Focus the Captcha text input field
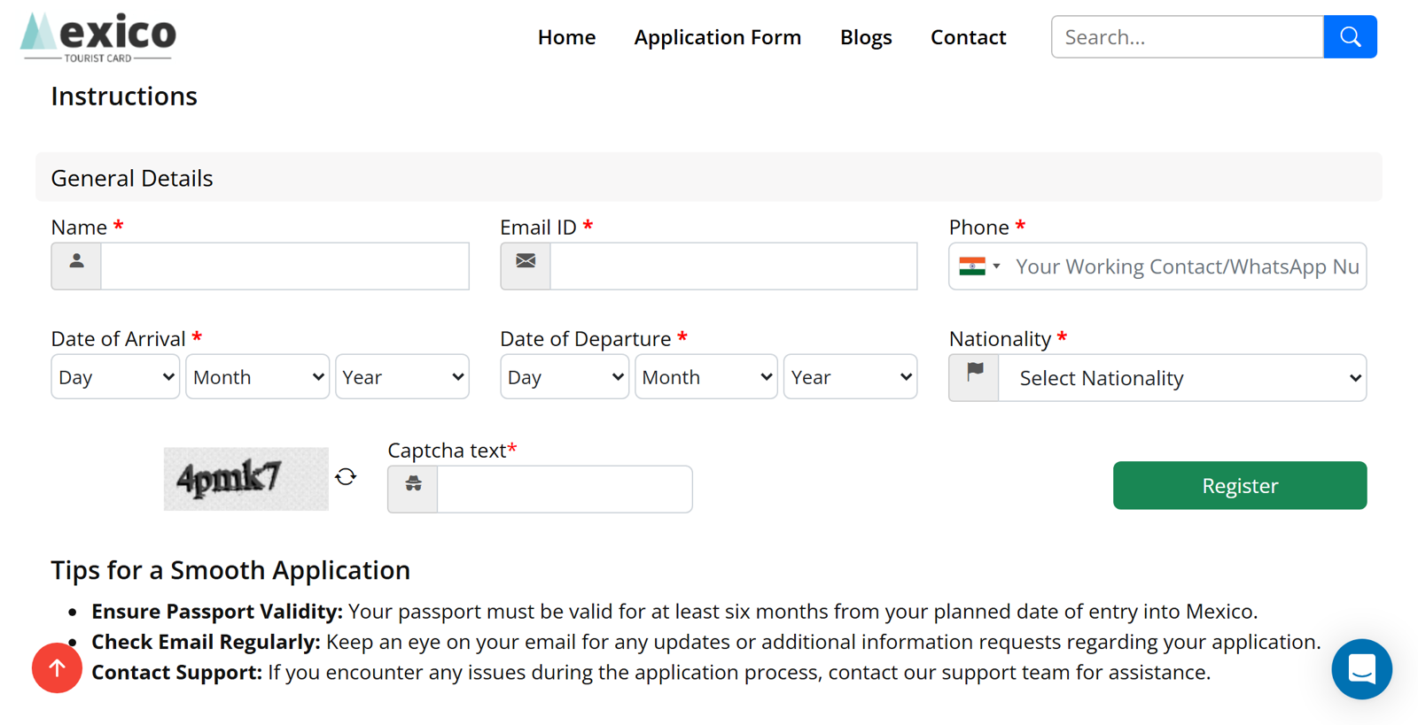1418x725 pixels. [x=564, y=490]
